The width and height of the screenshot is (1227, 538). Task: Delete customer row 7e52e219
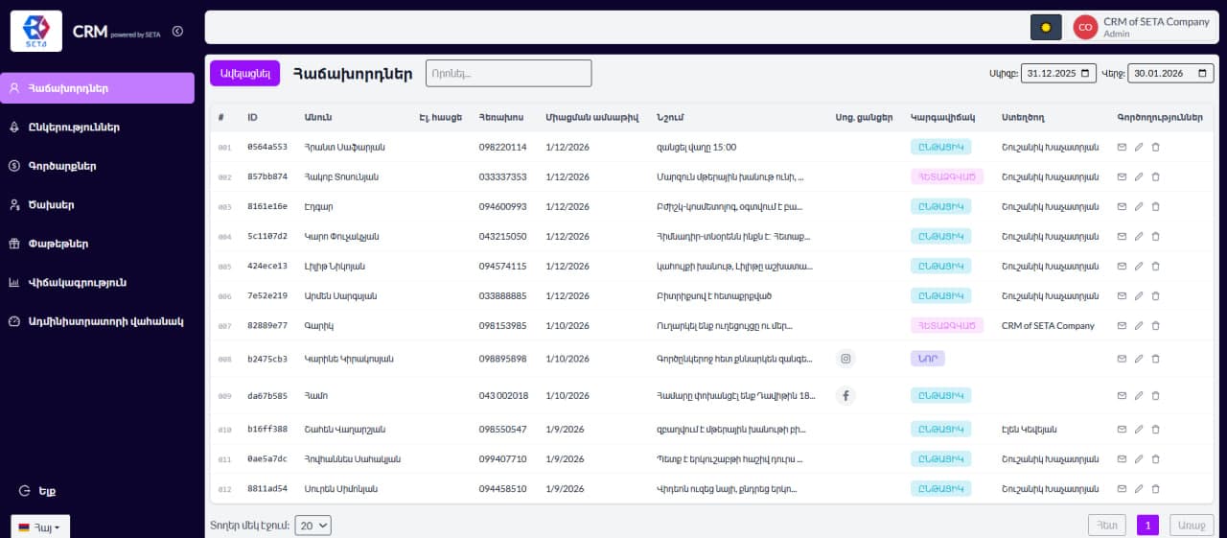[x=1155, y=295]
